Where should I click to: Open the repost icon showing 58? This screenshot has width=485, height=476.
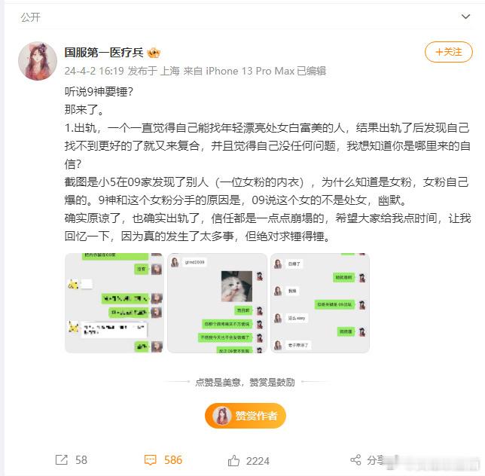coord(61,460)
